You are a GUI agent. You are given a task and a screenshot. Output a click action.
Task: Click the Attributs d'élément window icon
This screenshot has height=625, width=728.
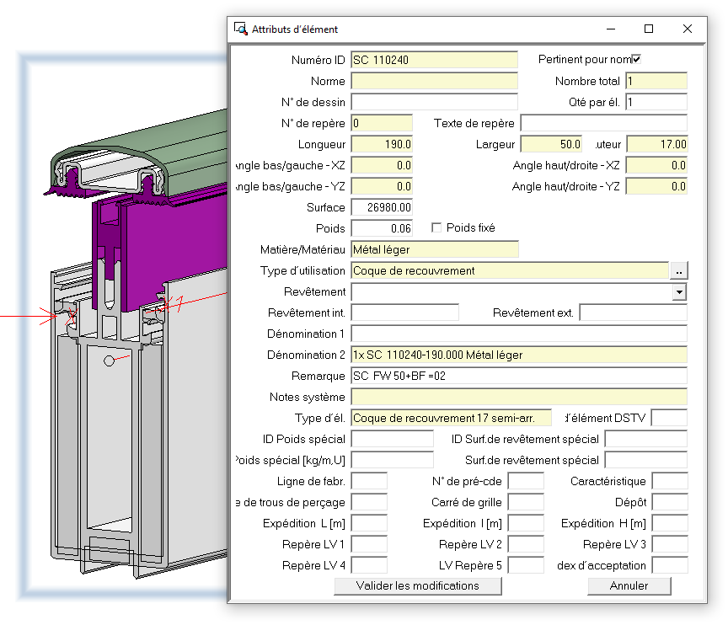pos(240,29)
